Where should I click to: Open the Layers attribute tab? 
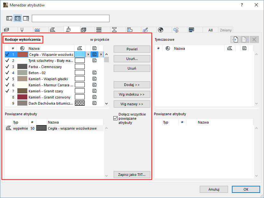click(6, 30)
